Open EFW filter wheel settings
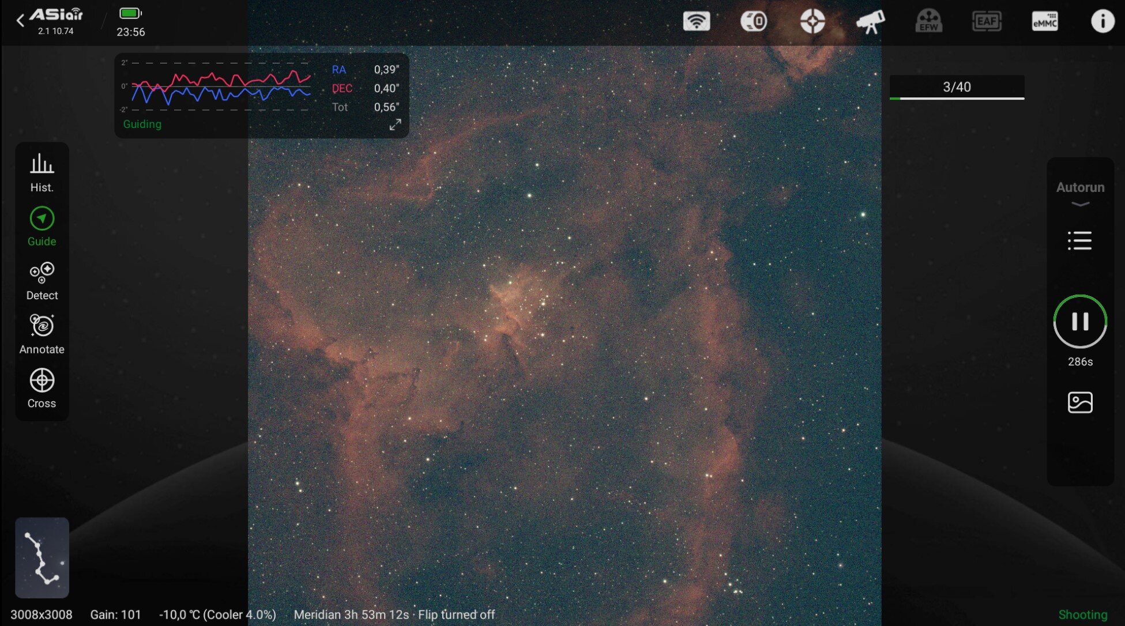The height and width of the screenshot is (626, 1125). pyautogui.click(x=928, y=21)
